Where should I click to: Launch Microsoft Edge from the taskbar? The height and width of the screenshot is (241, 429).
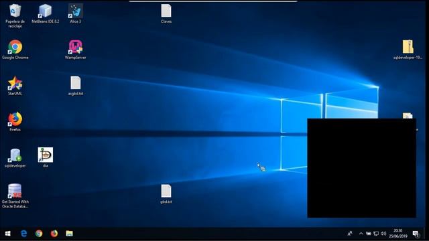pyautogui.click(x=24, y=234)
